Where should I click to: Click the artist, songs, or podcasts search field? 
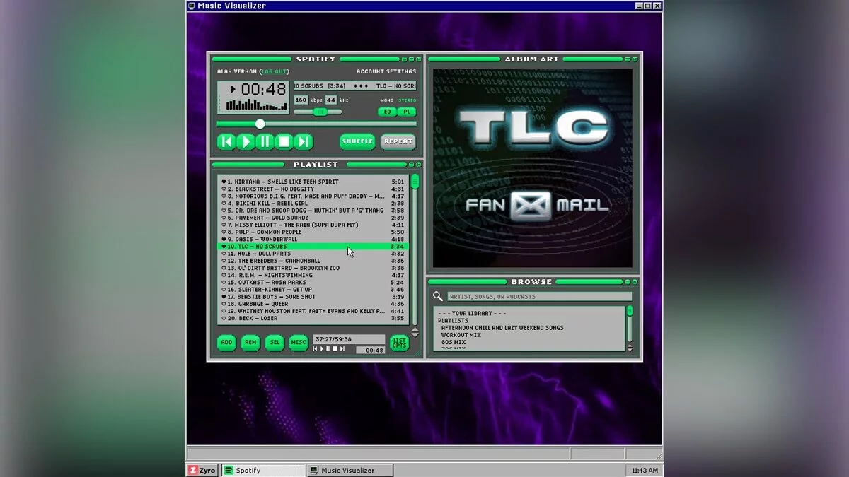[x=540, y=297]
